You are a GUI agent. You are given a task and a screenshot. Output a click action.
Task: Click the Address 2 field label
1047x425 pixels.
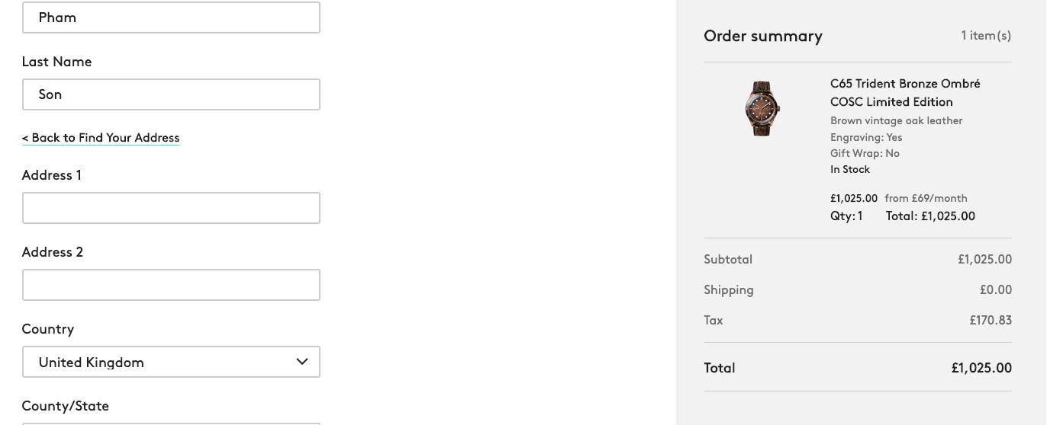coord(53,252)
